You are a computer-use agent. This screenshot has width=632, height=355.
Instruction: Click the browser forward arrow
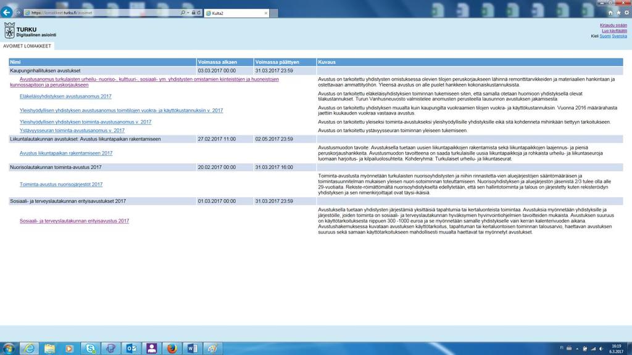[x=18, y=12]
